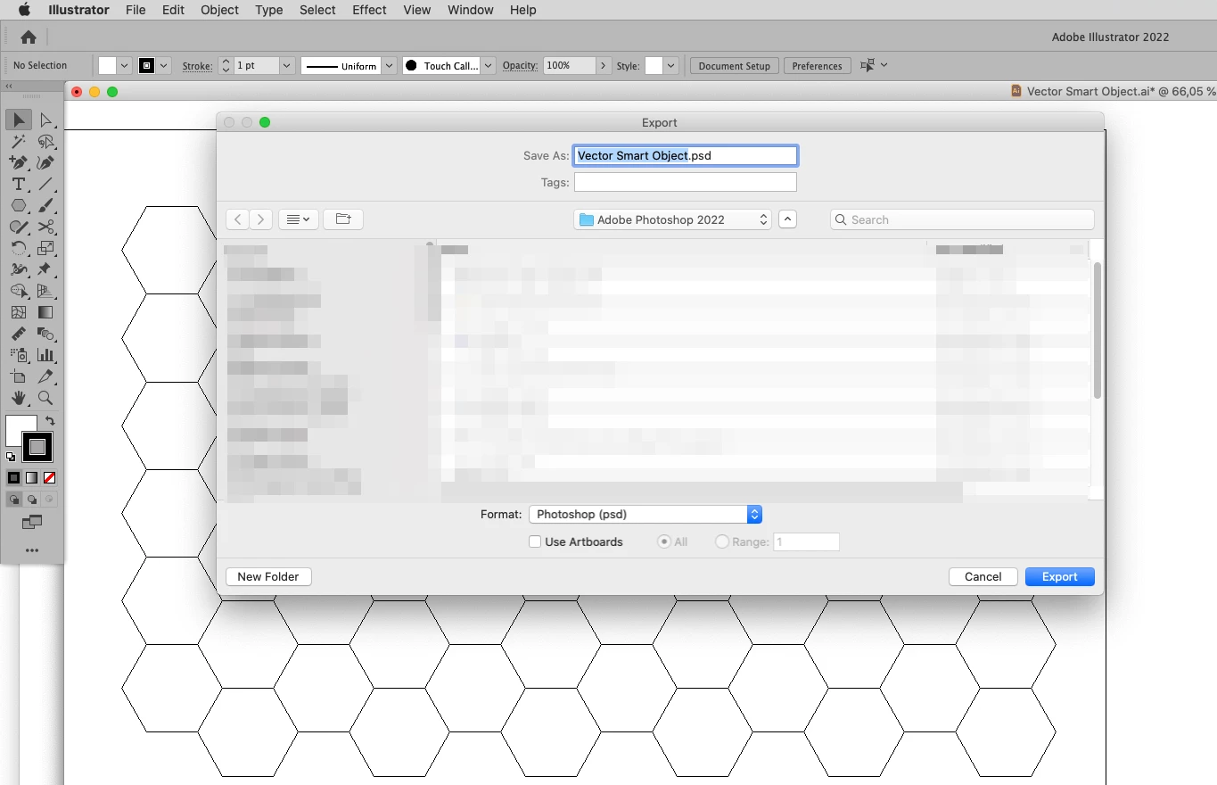Open the stroke weight 1 pt dropdown

click(286, 65)
